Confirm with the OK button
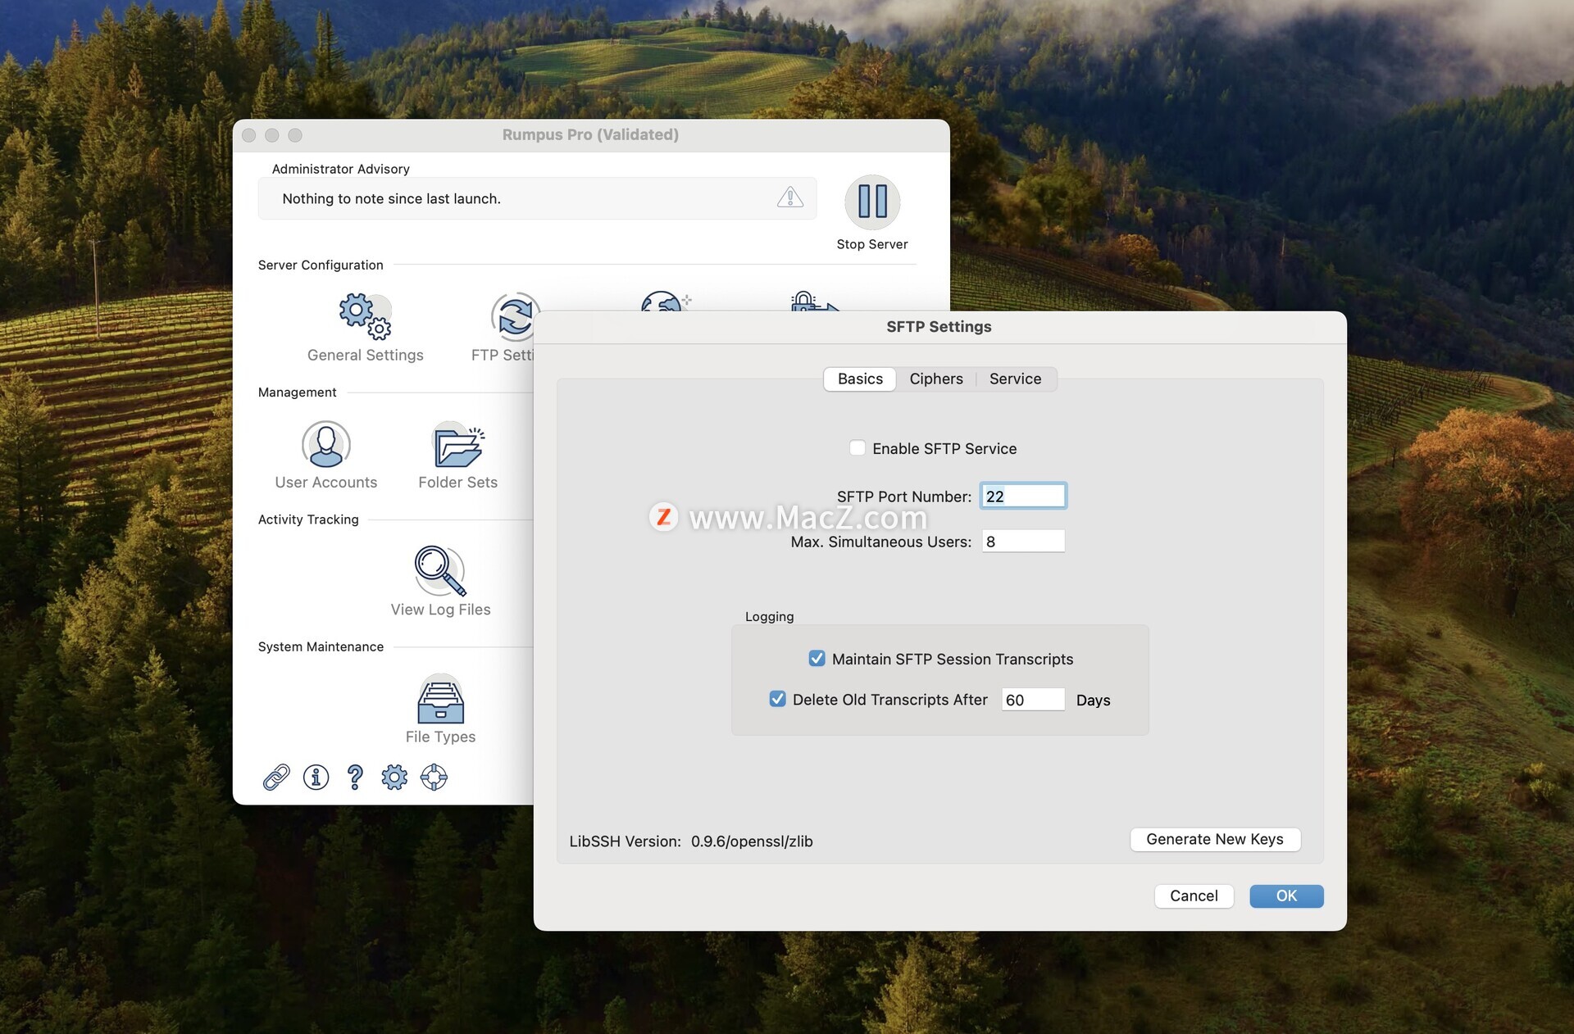1574x1034 pixels. 1286,896
